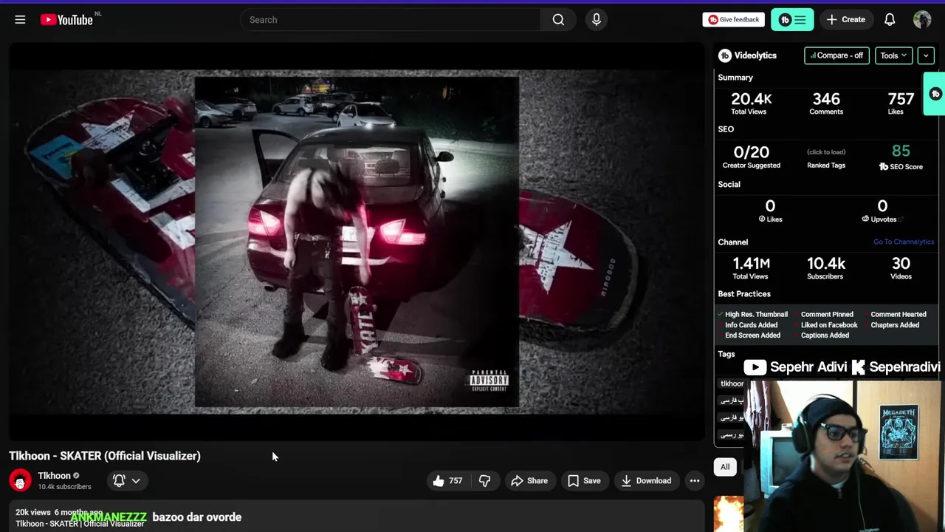Click Captions Added best practice

tap(824, 335)
